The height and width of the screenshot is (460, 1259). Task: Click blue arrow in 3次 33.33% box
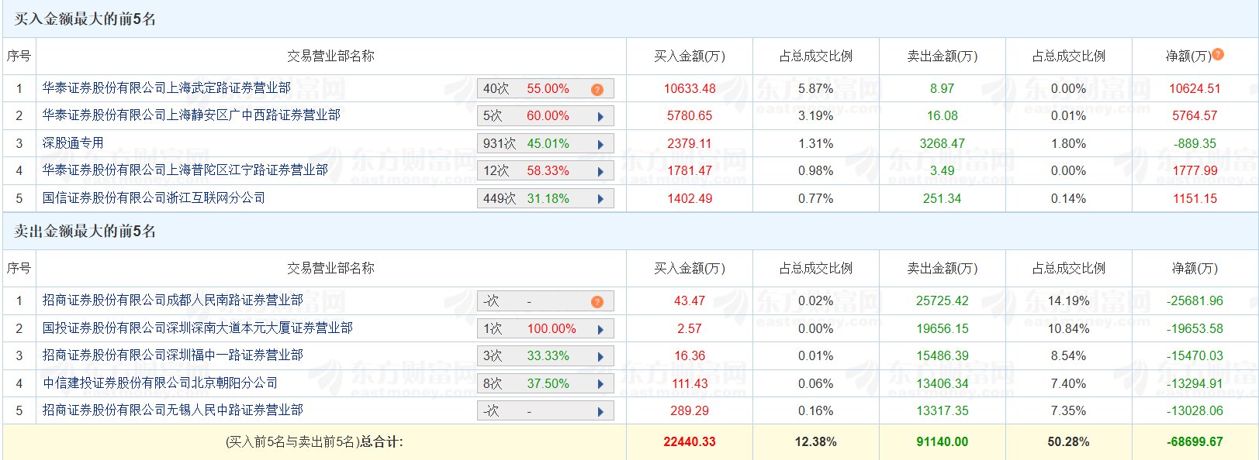(x=600, y=357)
